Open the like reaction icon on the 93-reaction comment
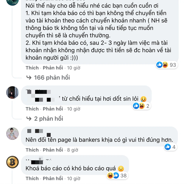187x184 pixels. [x=159, y=65]
